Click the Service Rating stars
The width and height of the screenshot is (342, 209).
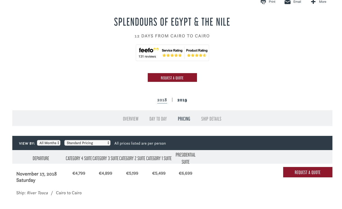172,55
